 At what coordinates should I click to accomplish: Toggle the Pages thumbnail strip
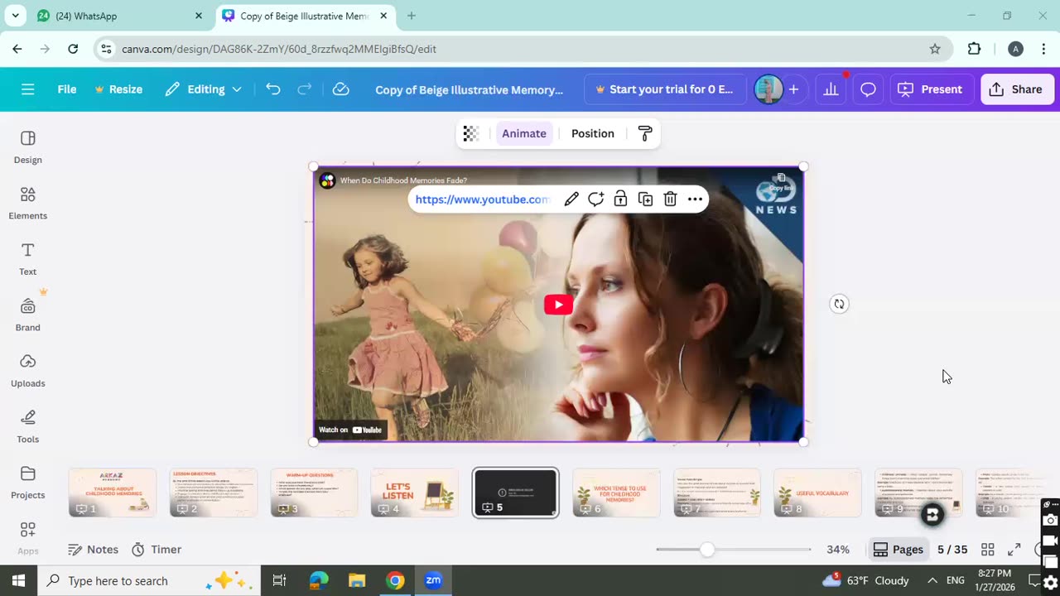pyautogui.click(x=899, y=550)
